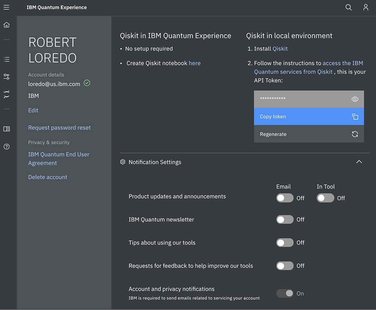376x310 pixels.
Task: Open the hamburger navigation menu
Action: (x=6, y=7)
